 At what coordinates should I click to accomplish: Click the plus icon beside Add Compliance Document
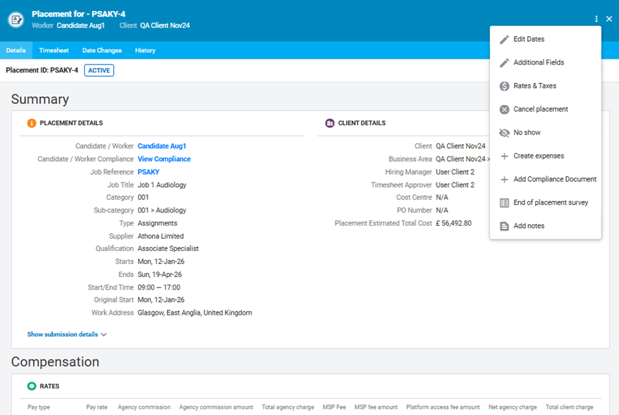coord(504,180)
